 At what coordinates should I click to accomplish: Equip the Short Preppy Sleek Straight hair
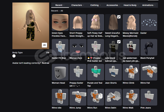tap(78, 22)
